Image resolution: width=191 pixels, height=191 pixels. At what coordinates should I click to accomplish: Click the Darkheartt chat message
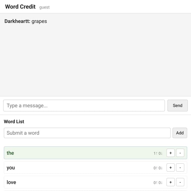(x=26, y=21)
